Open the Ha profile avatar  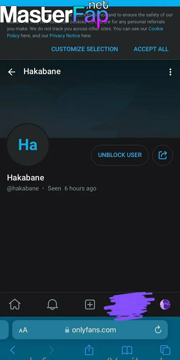pyautogui.click(x=28, y=145)
